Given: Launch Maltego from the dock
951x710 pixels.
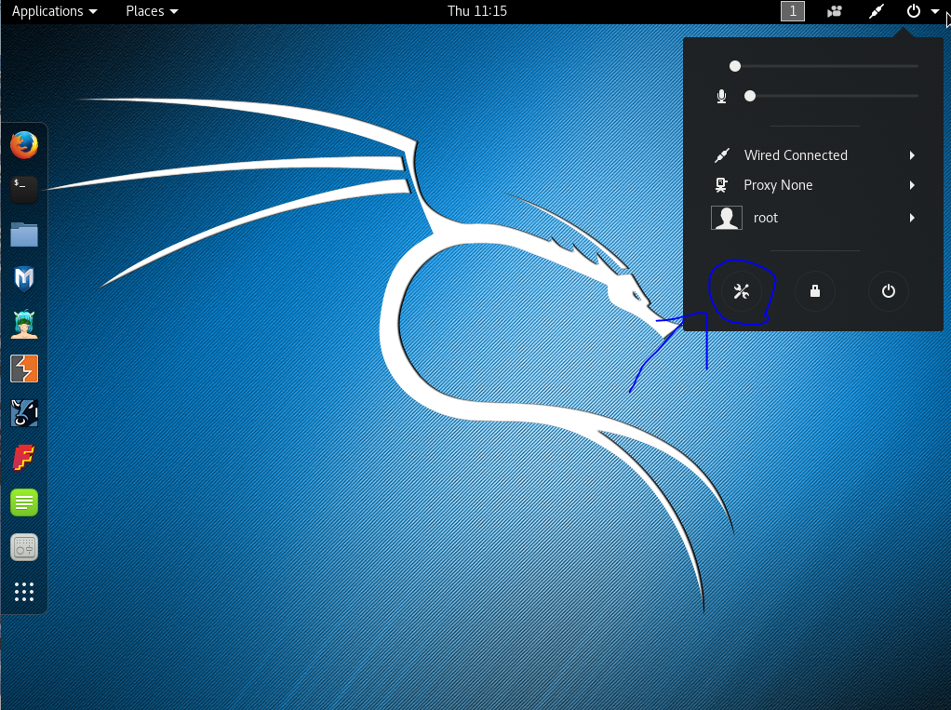Looking at the screenshot, I should (24, 279).
